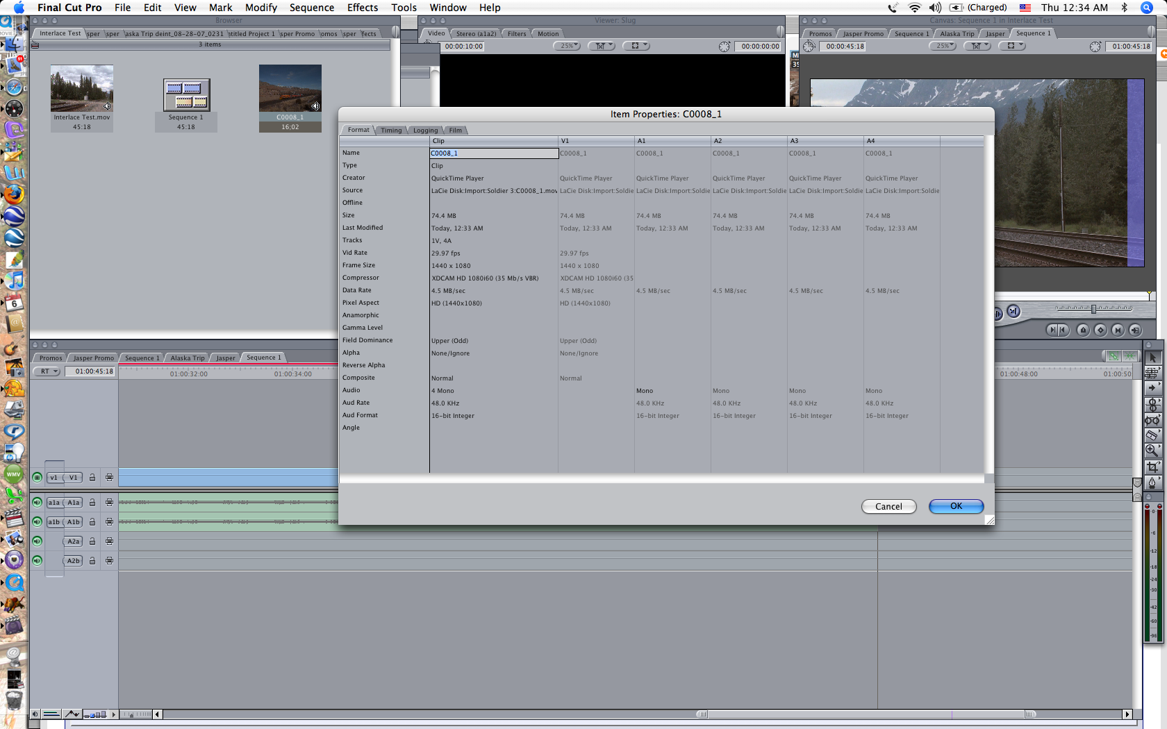Click the Cancel button
Viewport: 1167px width, 729px height.
click(x=889, y=506)
